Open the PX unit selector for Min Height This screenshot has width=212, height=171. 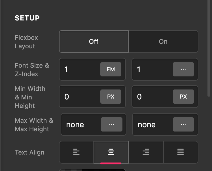pos(183,97)
